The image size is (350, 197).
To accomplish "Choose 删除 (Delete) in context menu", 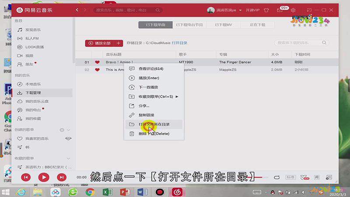I will pyautogui.click(x=154, y=134).
